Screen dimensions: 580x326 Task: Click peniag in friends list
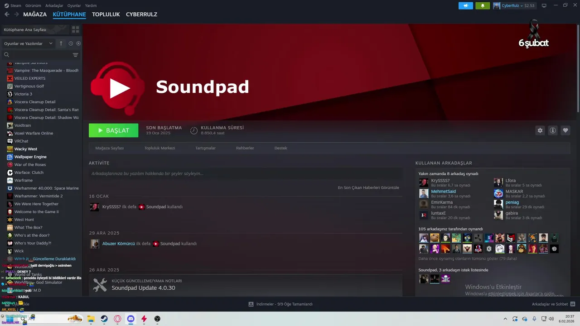pos(512,202)
